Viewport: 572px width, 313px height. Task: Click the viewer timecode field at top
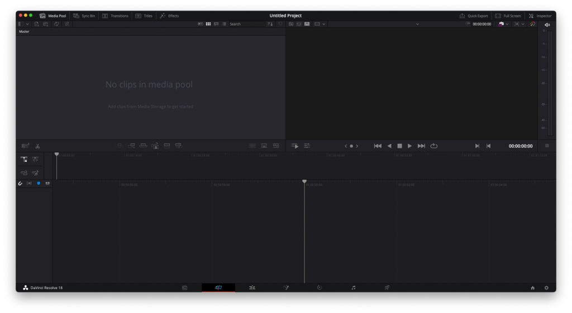tap(482, 24)
